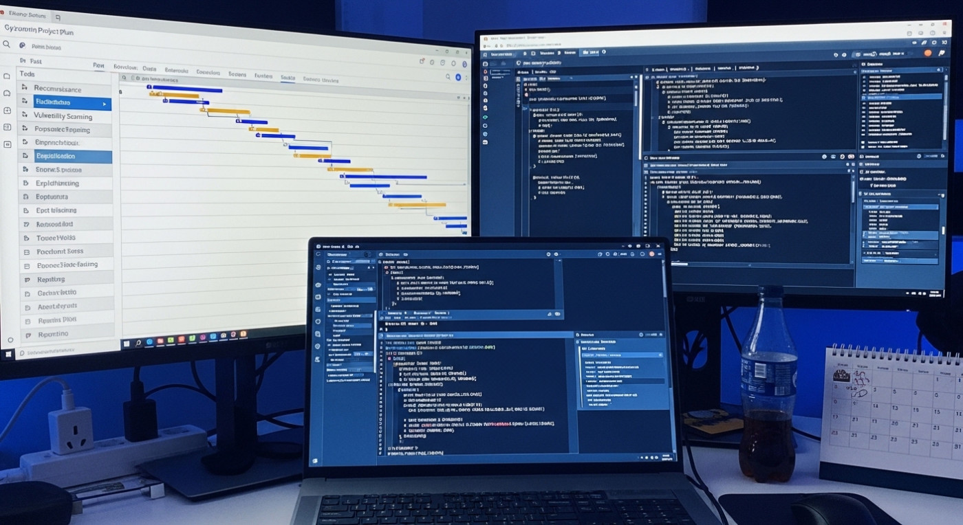Image resolution: width=963 pixels, height=525 pixels.
Task: Click the green icon in right monitor activity bar
Action: pos(485,118)
